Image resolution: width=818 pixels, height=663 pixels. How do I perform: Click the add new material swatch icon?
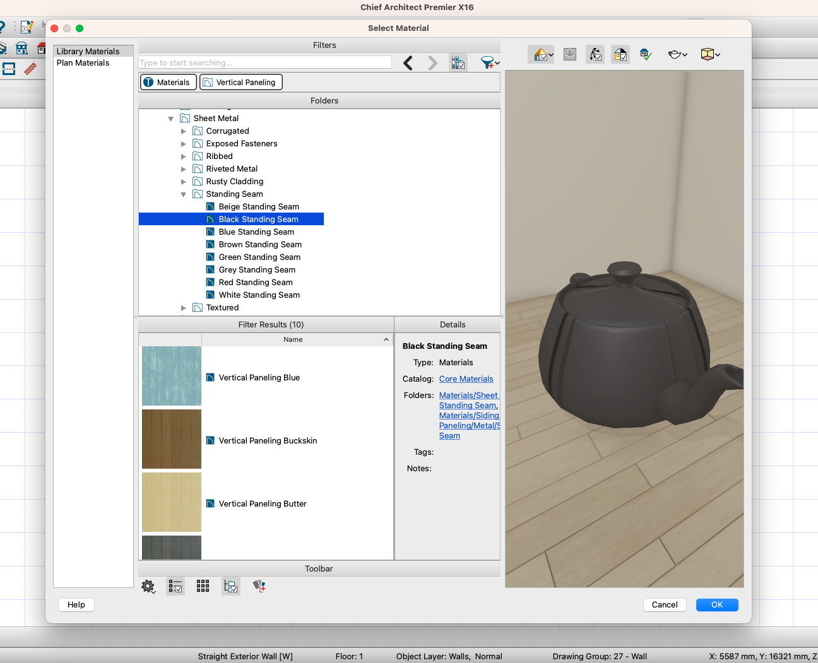tap(259, 586)
